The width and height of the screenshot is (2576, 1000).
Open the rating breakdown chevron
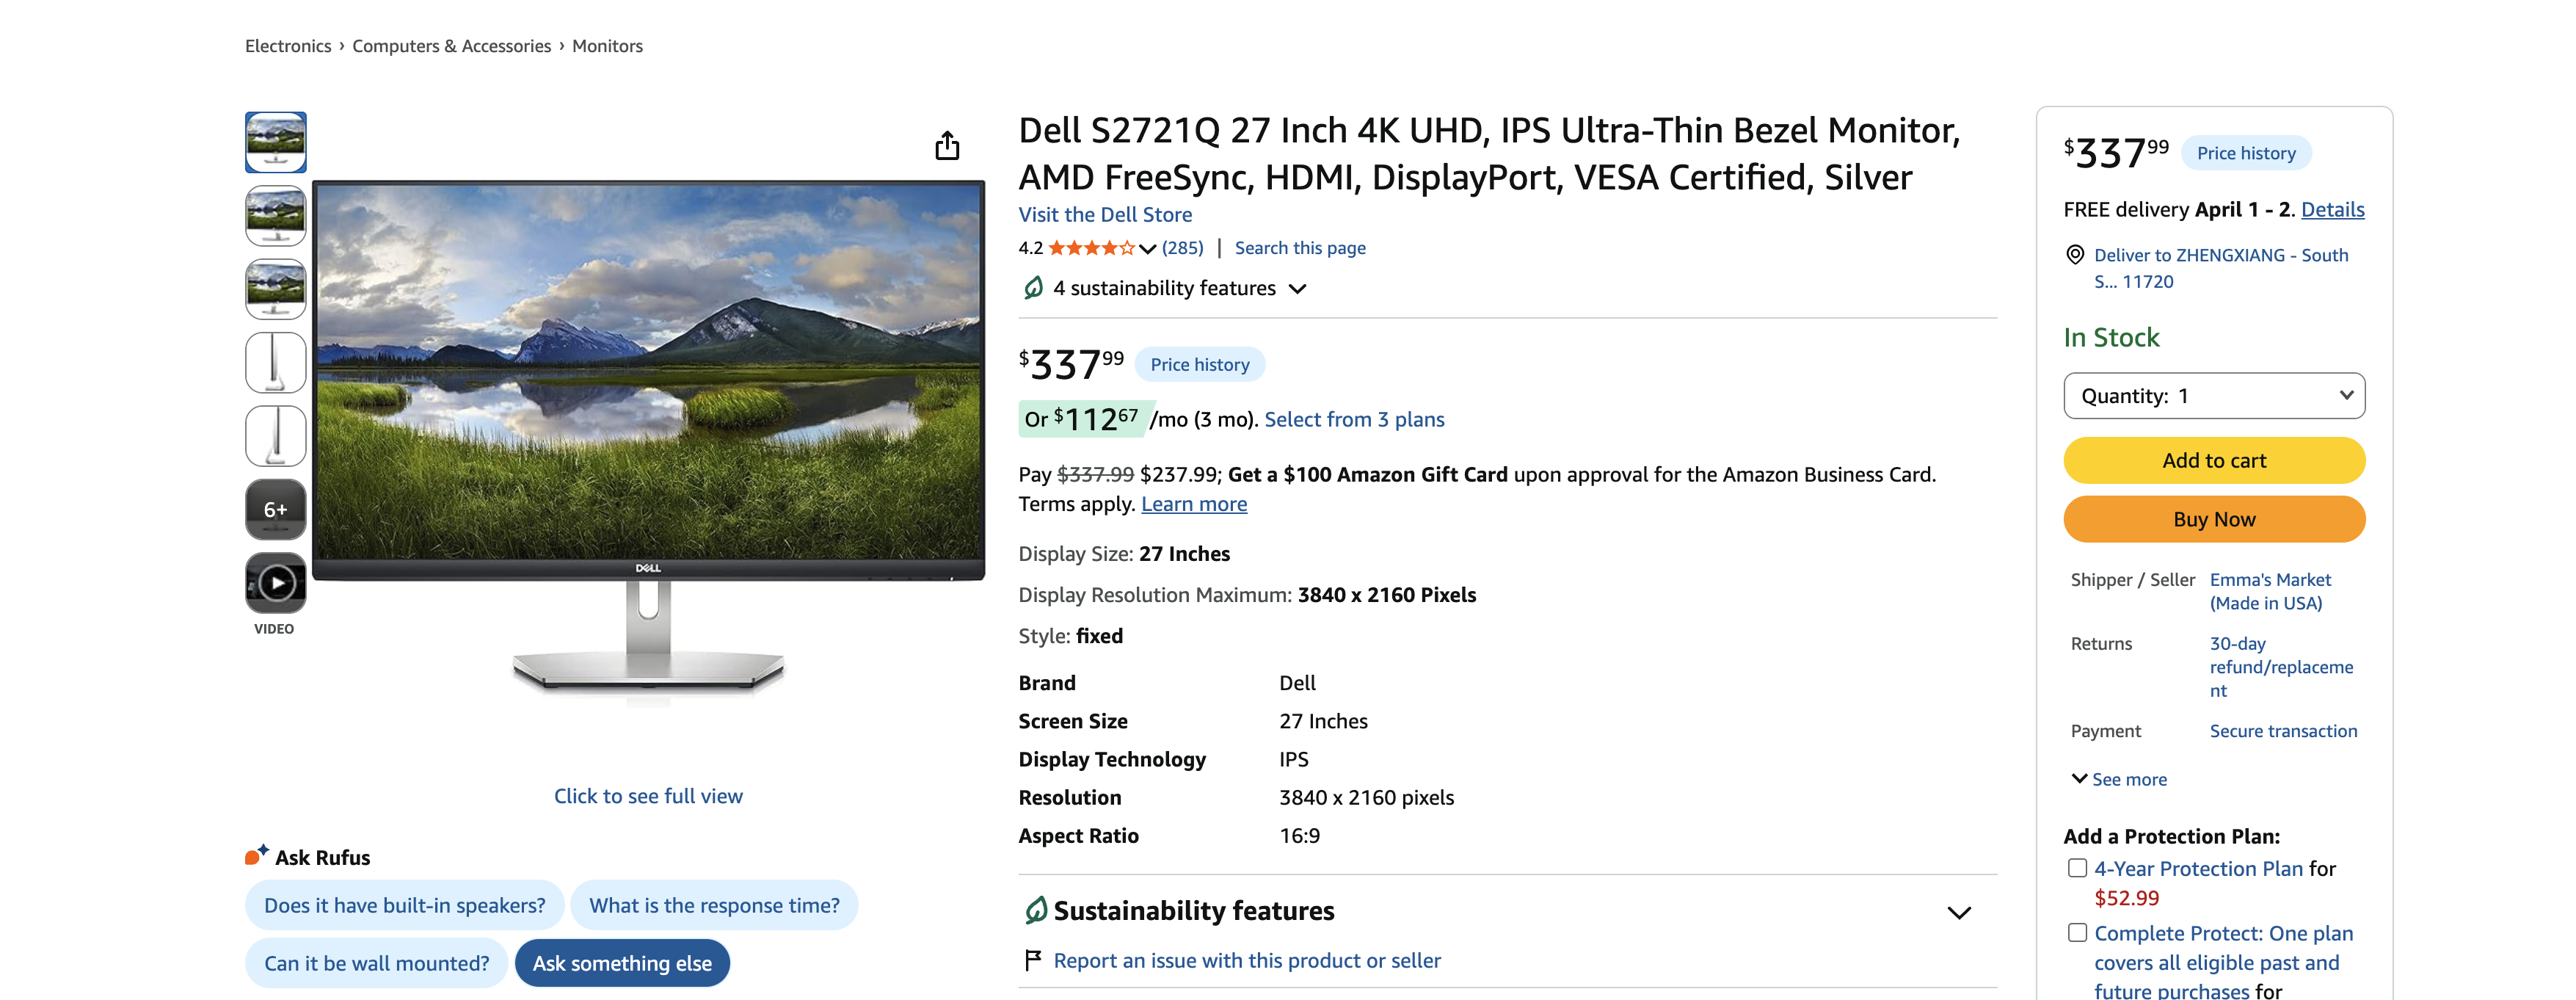click(x=1147, y=249)
